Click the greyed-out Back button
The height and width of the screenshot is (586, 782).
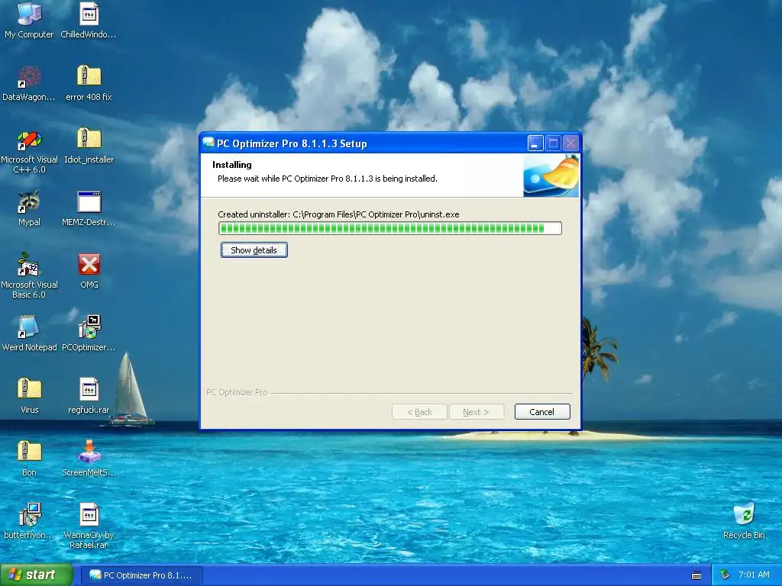click(x=419, y=412)
